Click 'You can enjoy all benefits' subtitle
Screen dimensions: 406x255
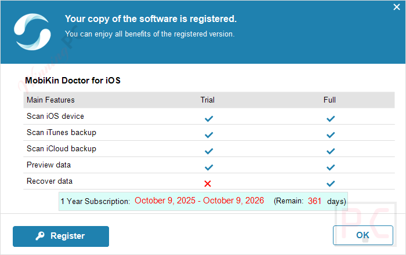click(x=150, y=34)
